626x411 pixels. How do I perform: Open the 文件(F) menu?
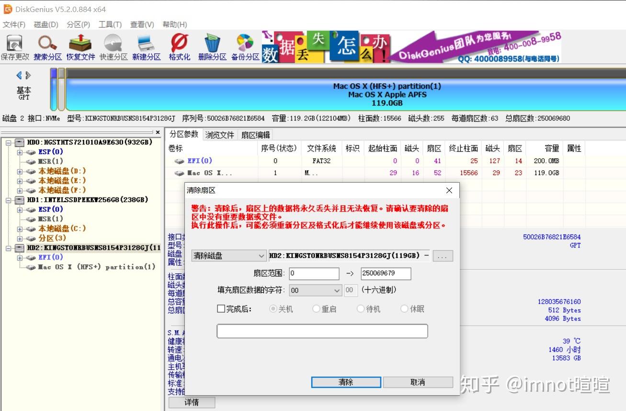point(14,24)
